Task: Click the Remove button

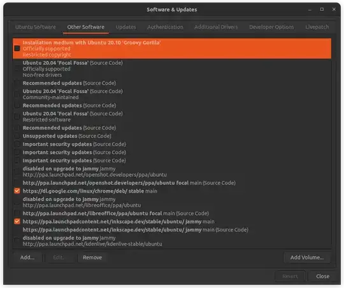Action: tap(92, 257)
